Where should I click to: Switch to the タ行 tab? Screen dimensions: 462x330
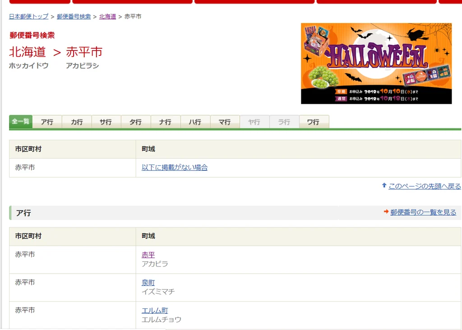coord(135,122)
